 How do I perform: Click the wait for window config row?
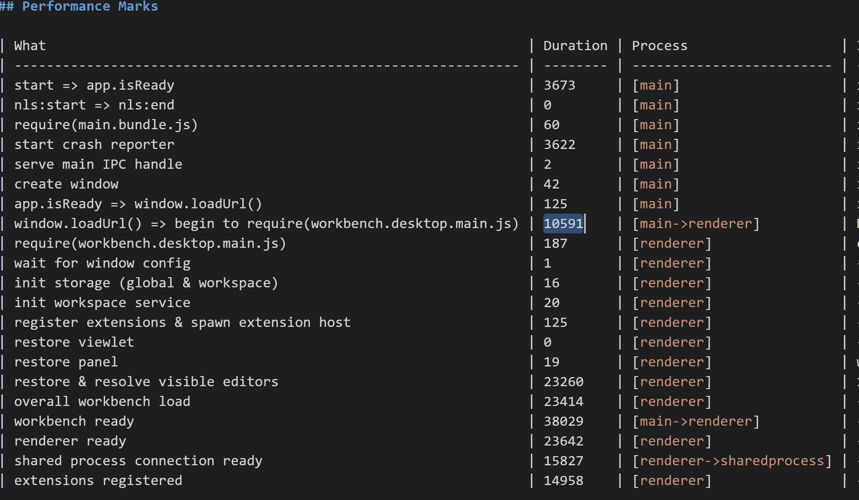[102, 263]
